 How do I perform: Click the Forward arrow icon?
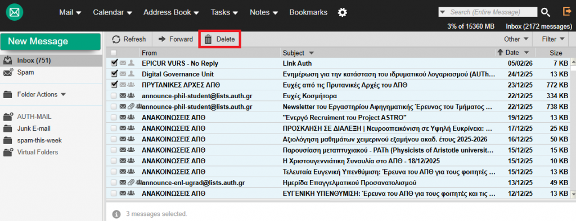(x=162, y=39)
